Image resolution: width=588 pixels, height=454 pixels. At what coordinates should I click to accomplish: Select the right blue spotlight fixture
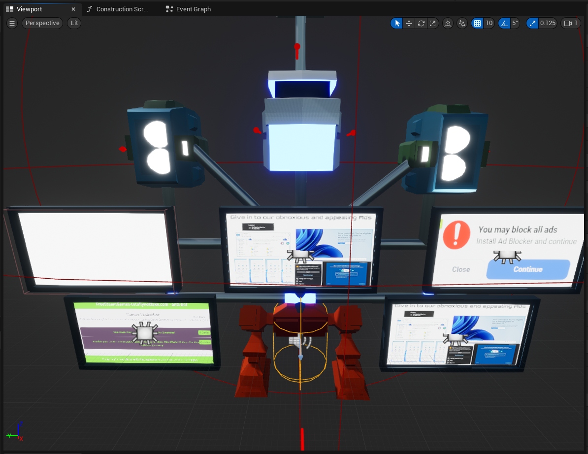coord(444,150)
